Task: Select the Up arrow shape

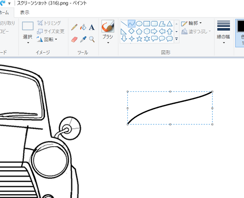Action: pos(170,31)
